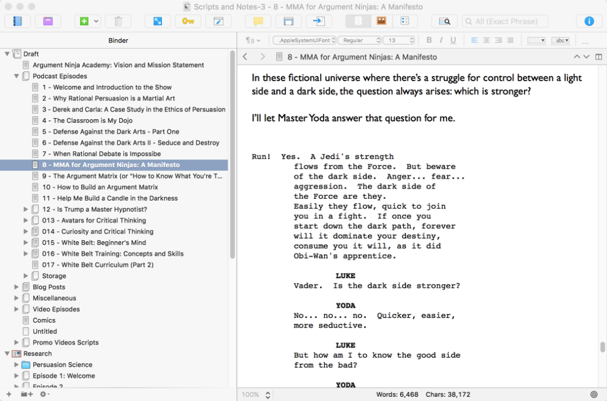Open 'Argument Ninja Academy: Vision and Mission Statement'

(118, 65)
